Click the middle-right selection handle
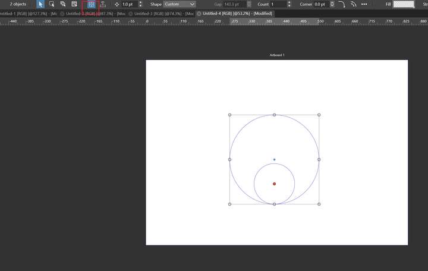 pyautogui.click(x=319, y=160)
